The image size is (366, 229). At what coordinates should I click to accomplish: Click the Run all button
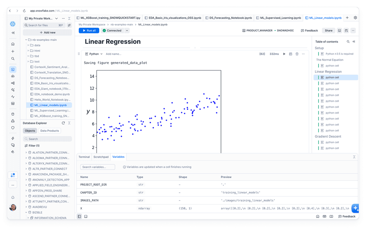[x=89, y=31]
